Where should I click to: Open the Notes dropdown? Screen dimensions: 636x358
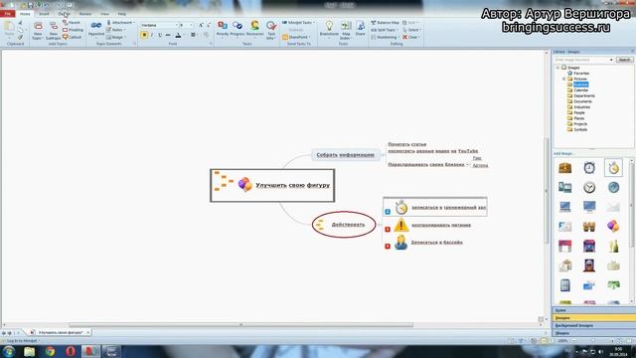[116, 30]
